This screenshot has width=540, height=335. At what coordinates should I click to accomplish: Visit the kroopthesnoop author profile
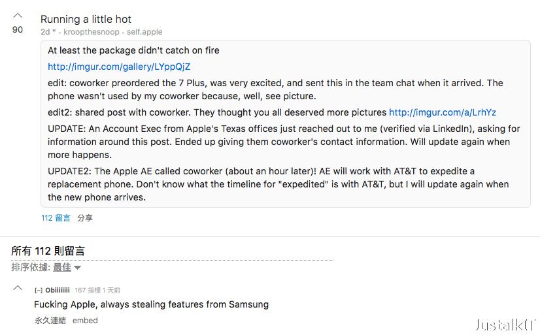coord(92,32)
